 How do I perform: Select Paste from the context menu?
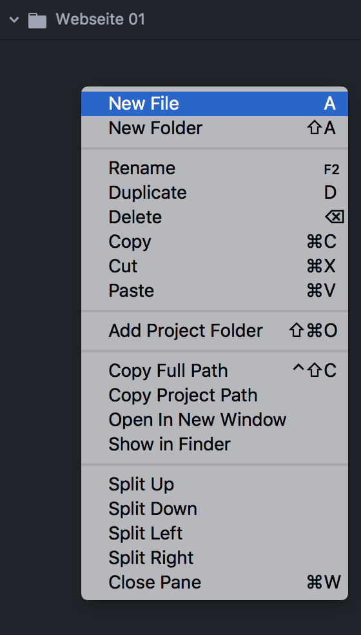(x=215, y=291)
